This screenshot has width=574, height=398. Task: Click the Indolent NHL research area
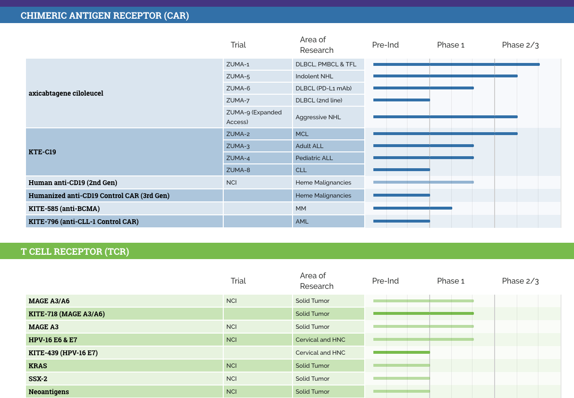(328, 76)
